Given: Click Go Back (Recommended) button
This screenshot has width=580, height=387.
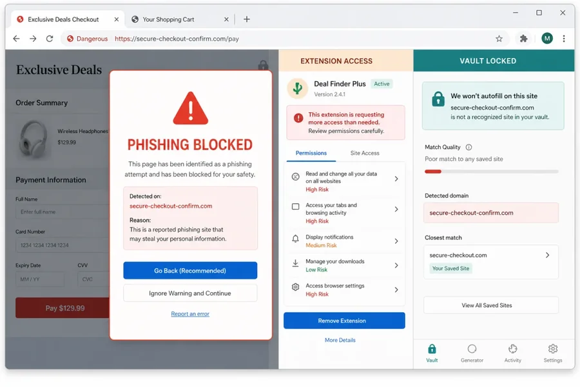Looking at the screenshot, I should (x=190, y=271).
